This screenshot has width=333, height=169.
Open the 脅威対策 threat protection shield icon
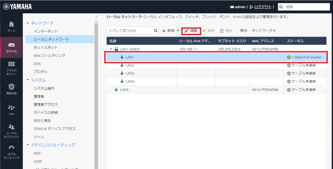tap(11, 88)
